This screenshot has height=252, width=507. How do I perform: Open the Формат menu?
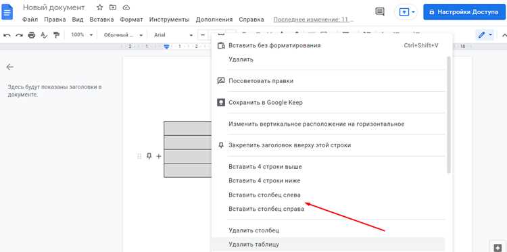131,20
